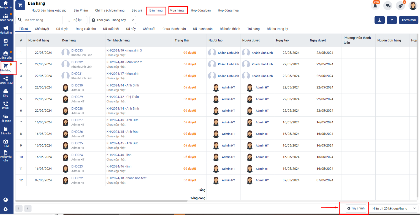Viewport: 420px width, 215px height.
Task: Click the download orders icon button
Action: pyautogui.click(x=379, y=20)
